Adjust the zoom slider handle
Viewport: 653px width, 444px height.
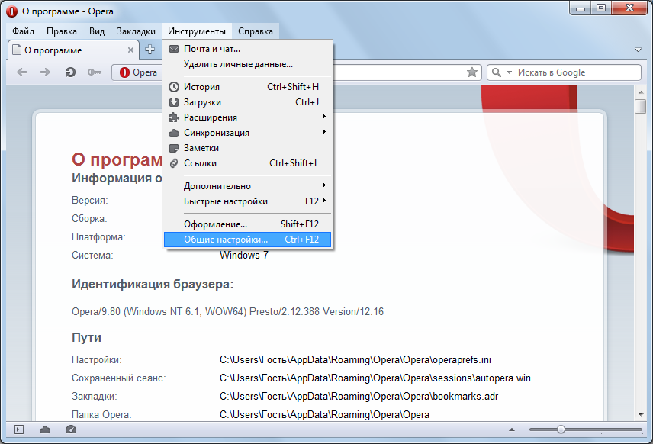pos(561,430)
